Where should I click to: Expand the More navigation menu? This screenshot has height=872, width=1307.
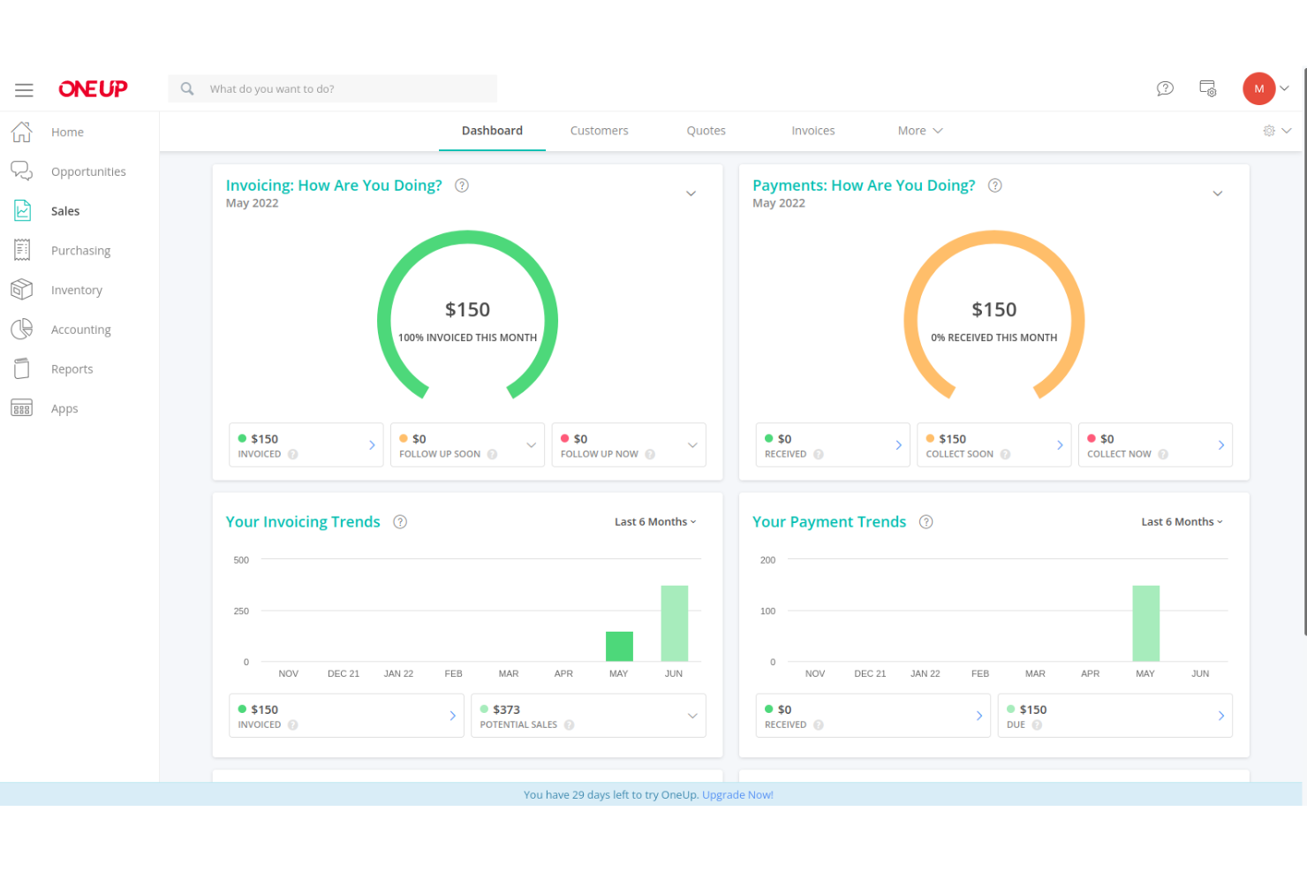919,130
